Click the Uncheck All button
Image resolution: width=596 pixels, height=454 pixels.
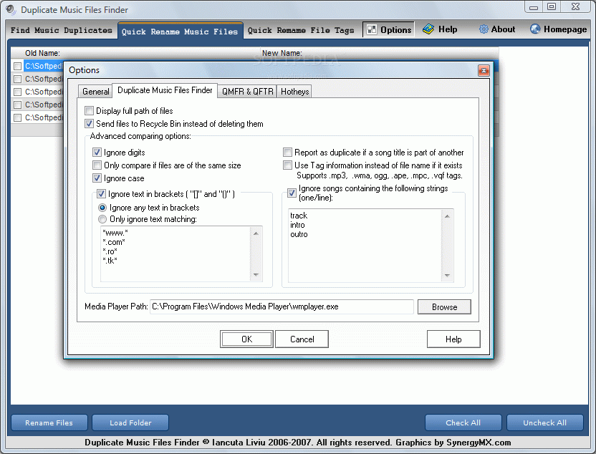(544, 422)
